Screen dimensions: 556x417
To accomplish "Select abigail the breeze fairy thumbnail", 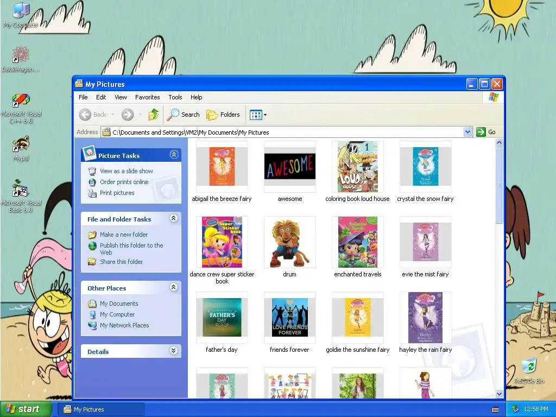I will click(x=222, y=167).
